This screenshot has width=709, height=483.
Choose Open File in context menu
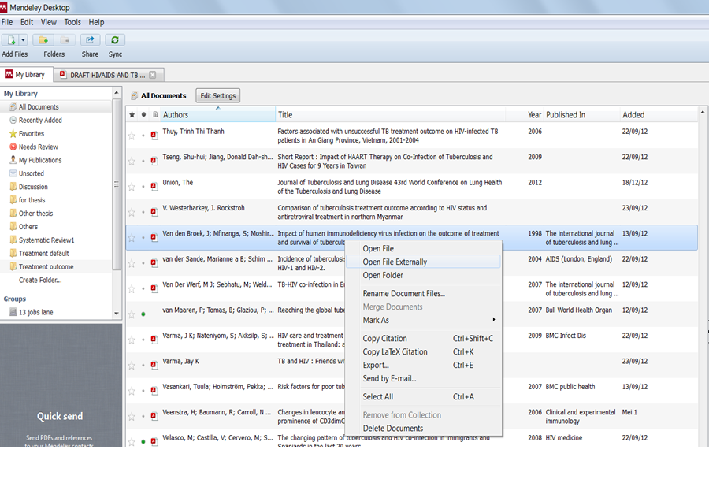coord(423,249)
